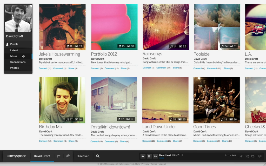
Task: Open the Birthday Mix thumbnail
Action: [62, 100]
